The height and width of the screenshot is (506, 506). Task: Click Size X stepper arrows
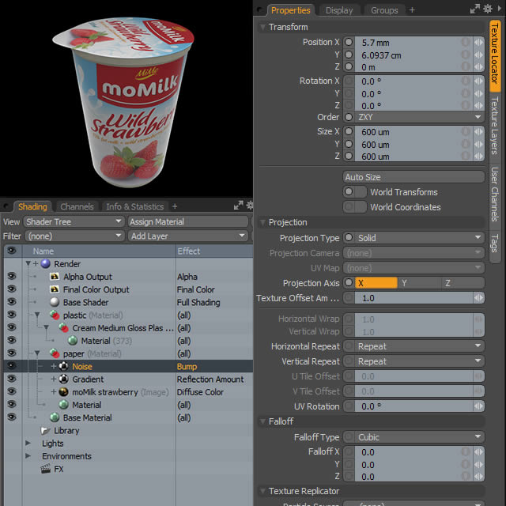(x=478, y=132)
